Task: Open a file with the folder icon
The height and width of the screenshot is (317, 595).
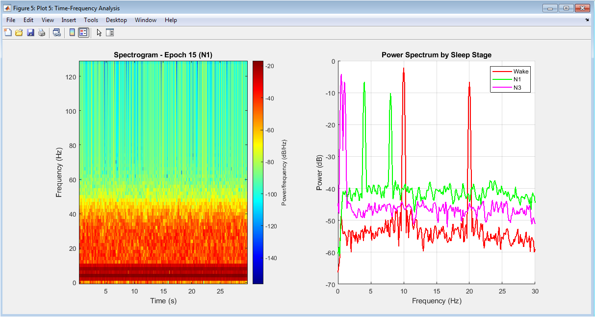Action: [19, 33]
